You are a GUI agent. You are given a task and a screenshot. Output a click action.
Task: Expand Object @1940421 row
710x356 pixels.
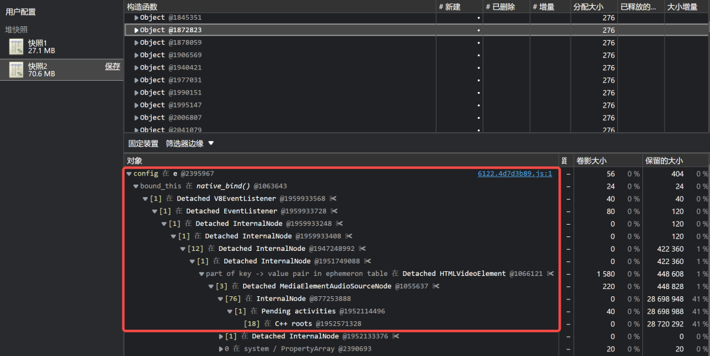coord(136,68)
